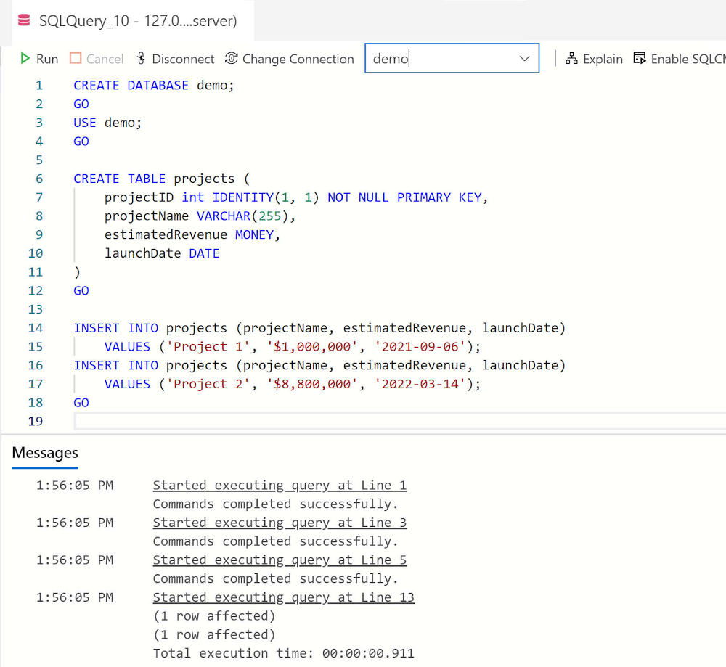Click GO statement on line 2
The width and height of the screenshot is (726, 667).
(x=81, y=104)
